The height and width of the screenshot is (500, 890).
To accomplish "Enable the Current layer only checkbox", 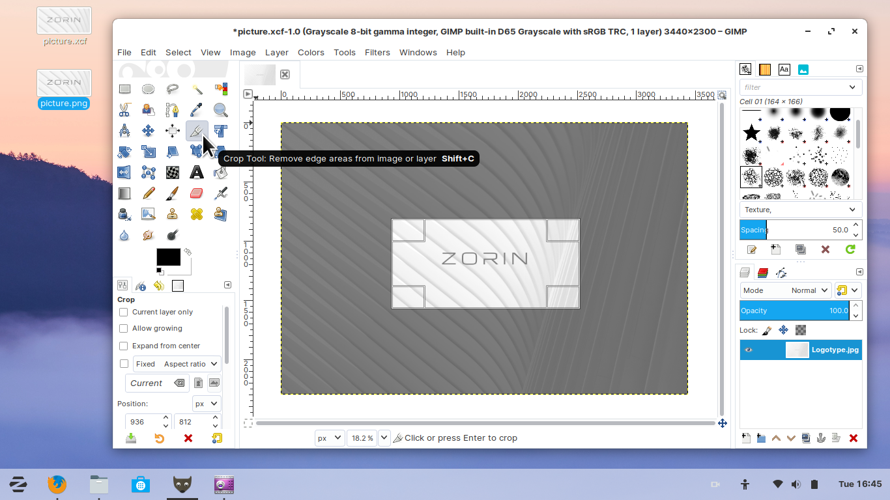I will [123, 312].
